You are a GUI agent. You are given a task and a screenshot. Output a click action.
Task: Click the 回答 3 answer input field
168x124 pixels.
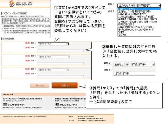(x=61, y=77)
